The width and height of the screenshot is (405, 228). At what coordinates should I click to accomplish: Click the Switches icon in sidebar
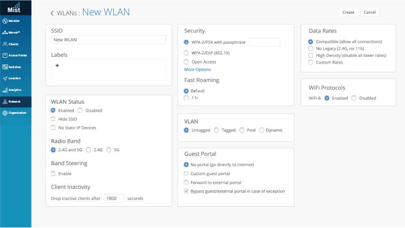pos(5,67)
